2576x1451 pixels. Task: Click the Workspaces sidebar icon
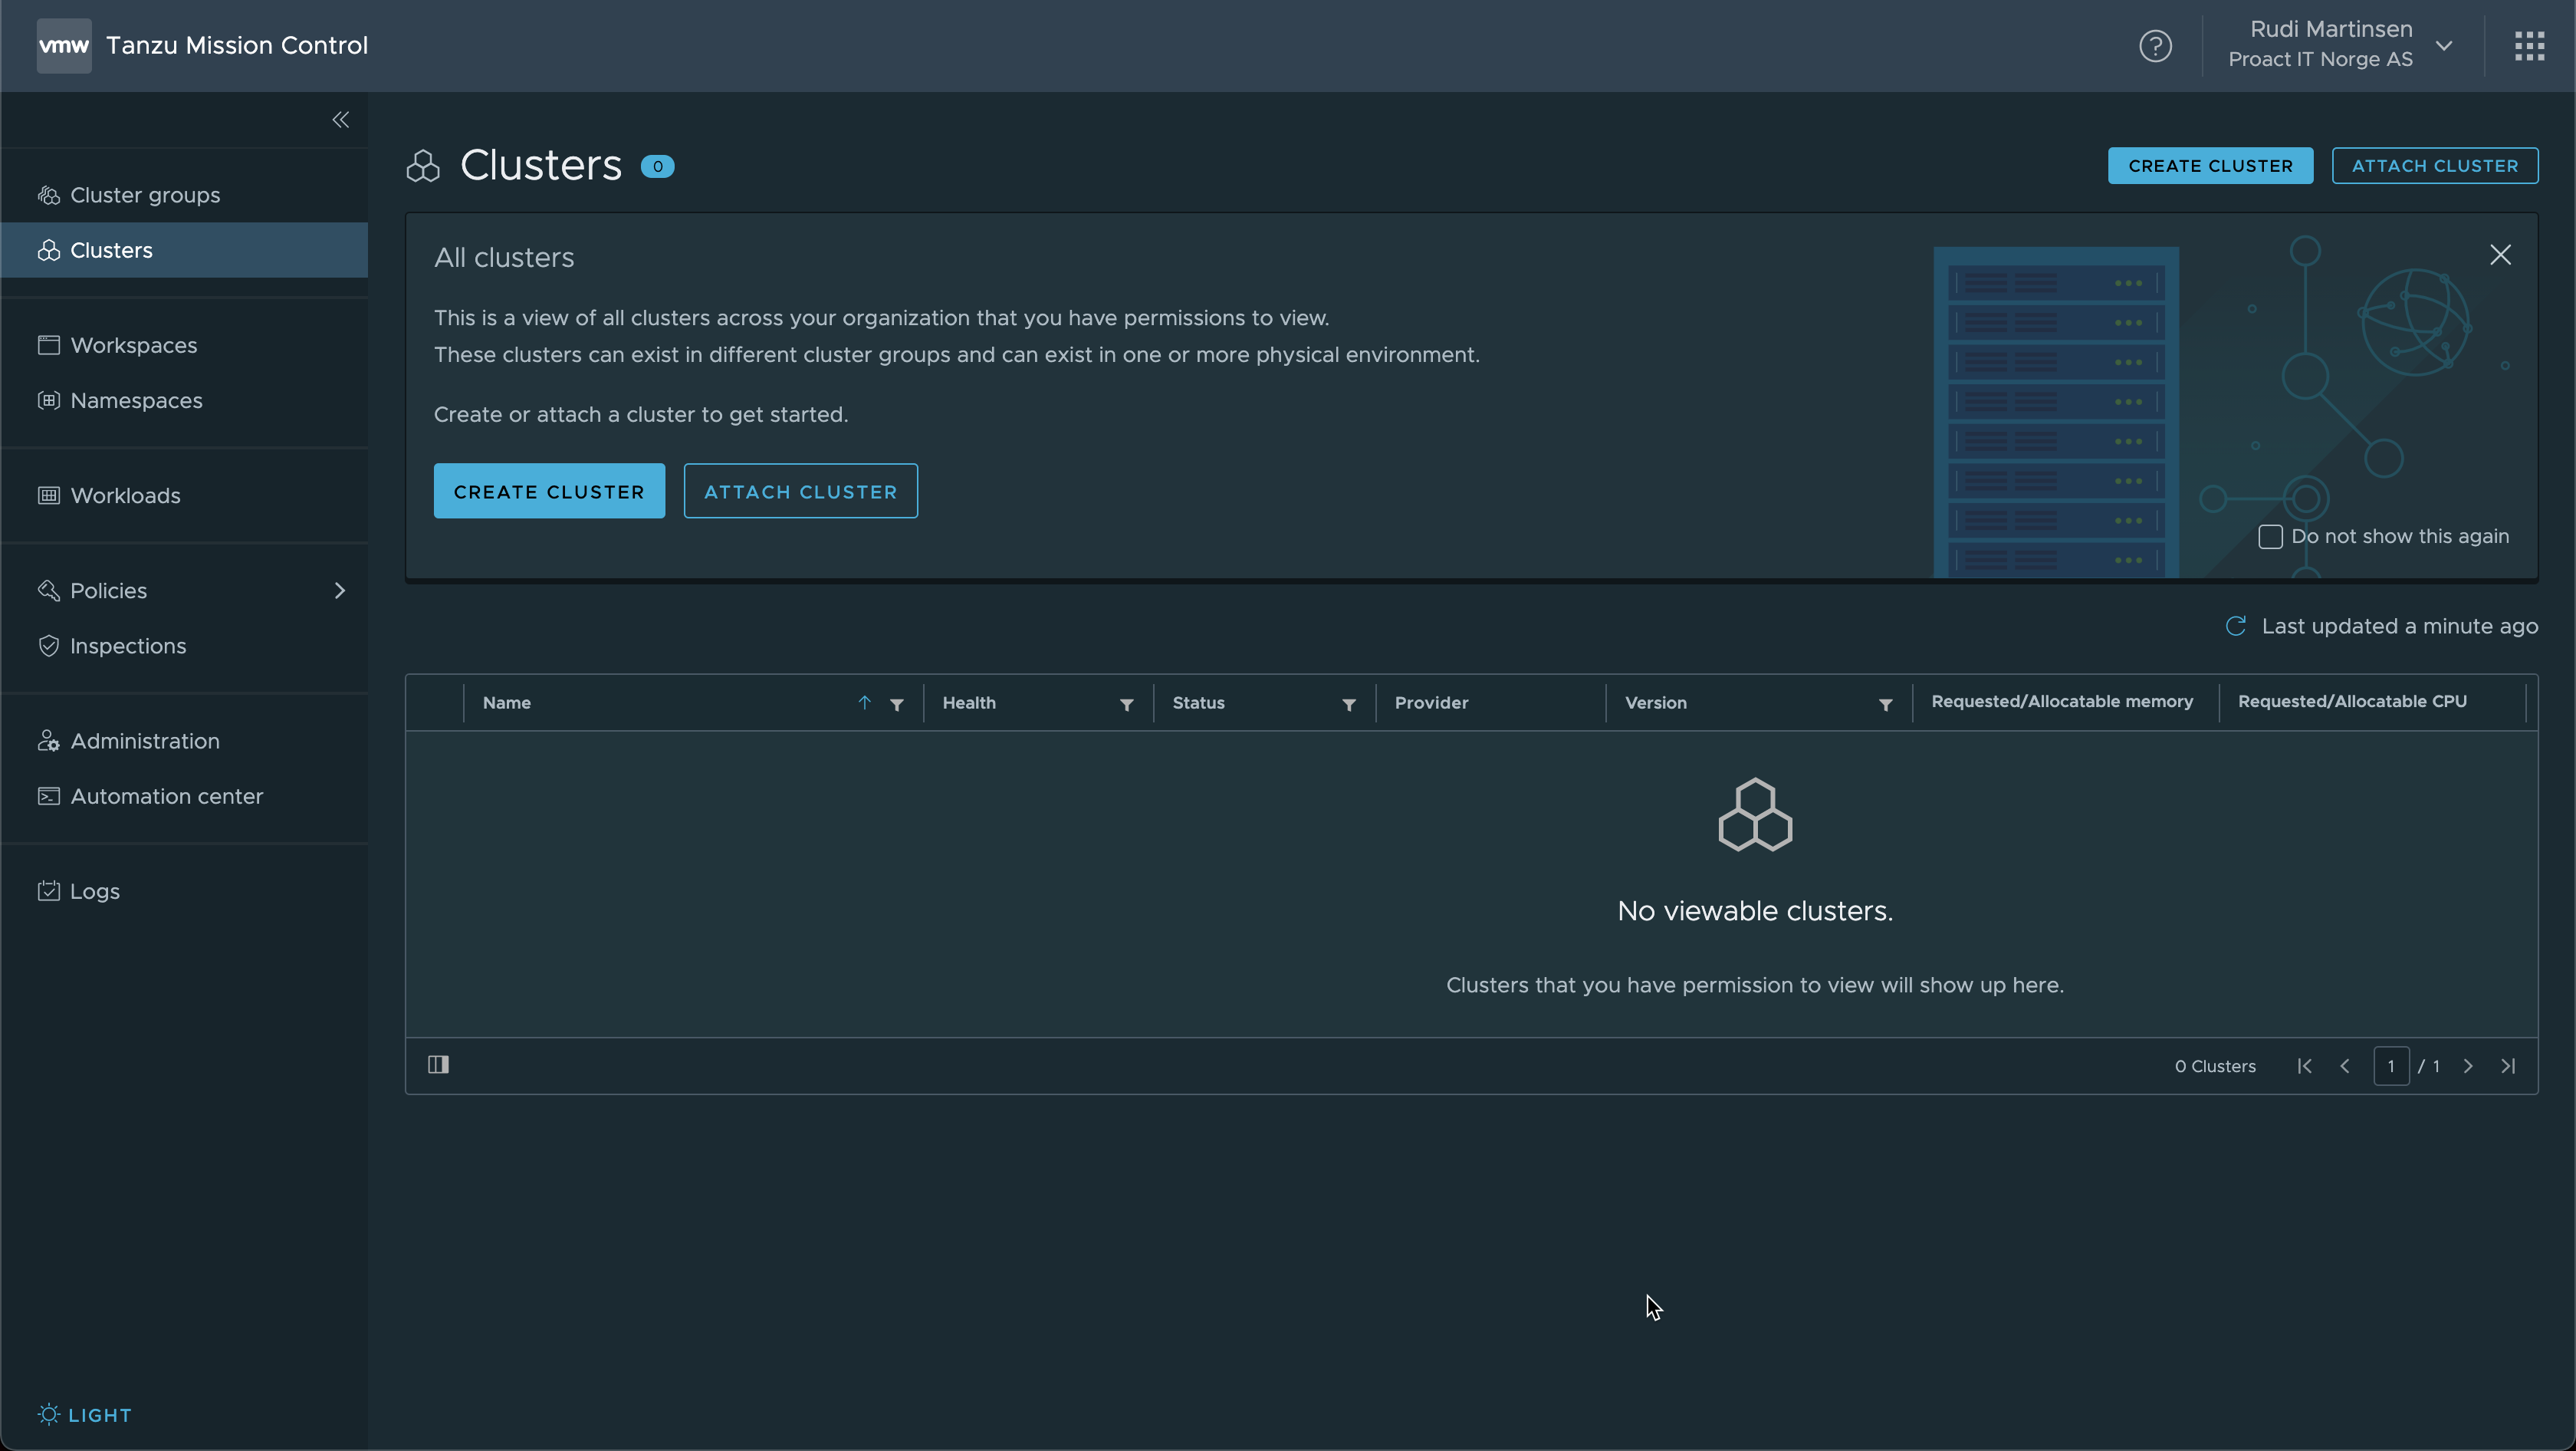pos(49,345)
